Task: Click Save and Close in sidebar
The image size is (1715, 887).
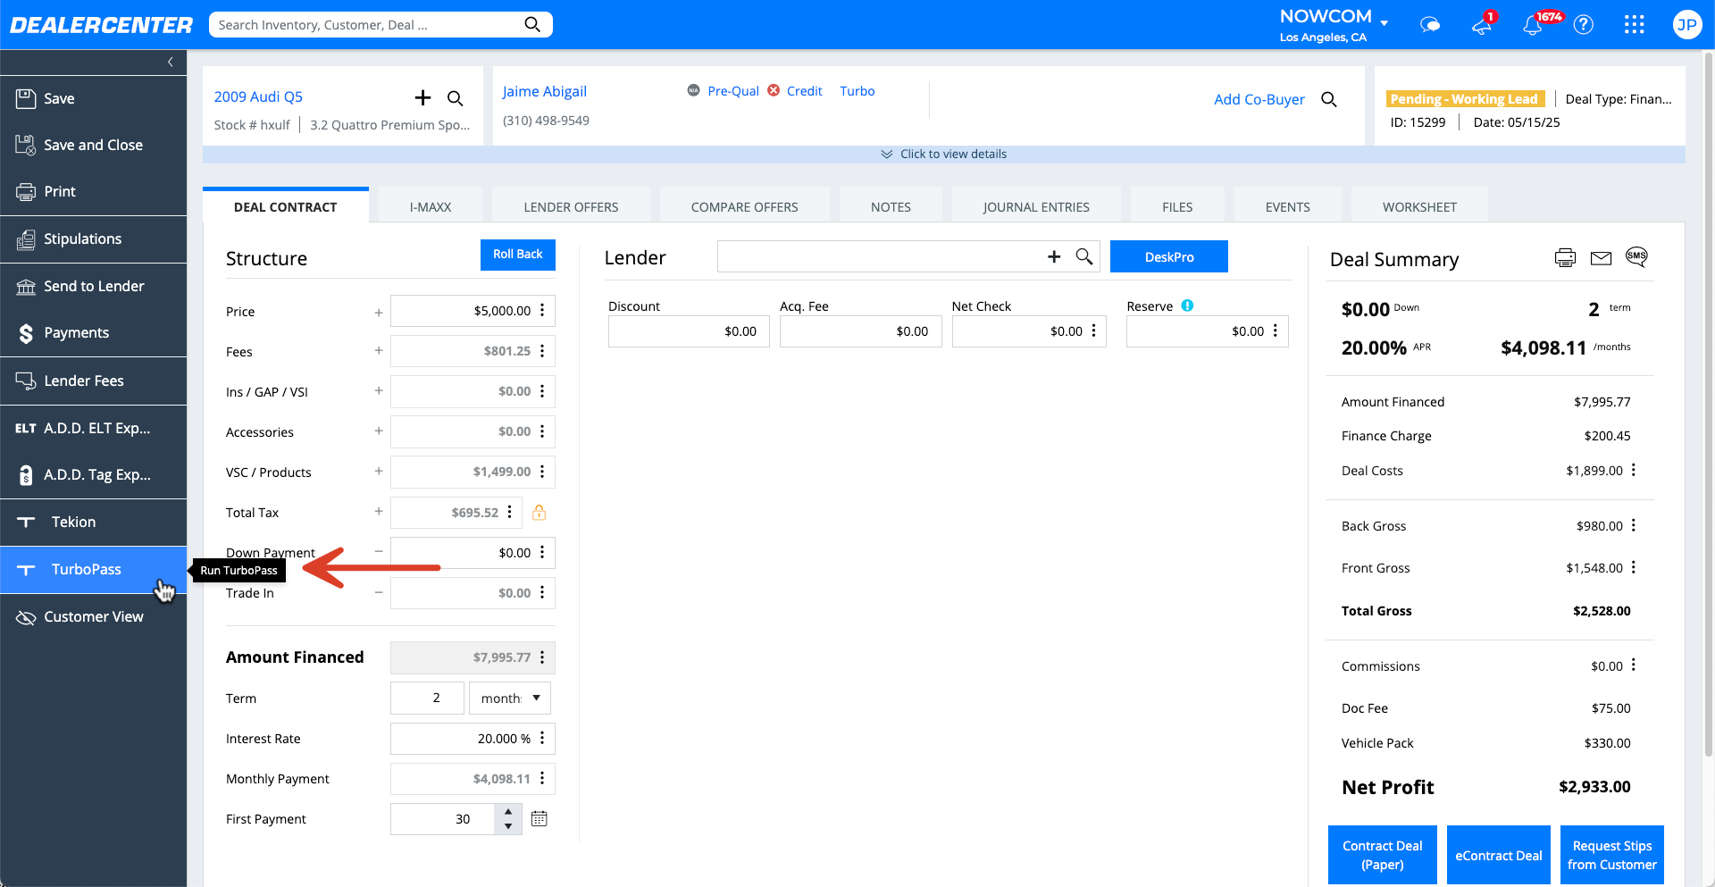Action: (94, 145)
